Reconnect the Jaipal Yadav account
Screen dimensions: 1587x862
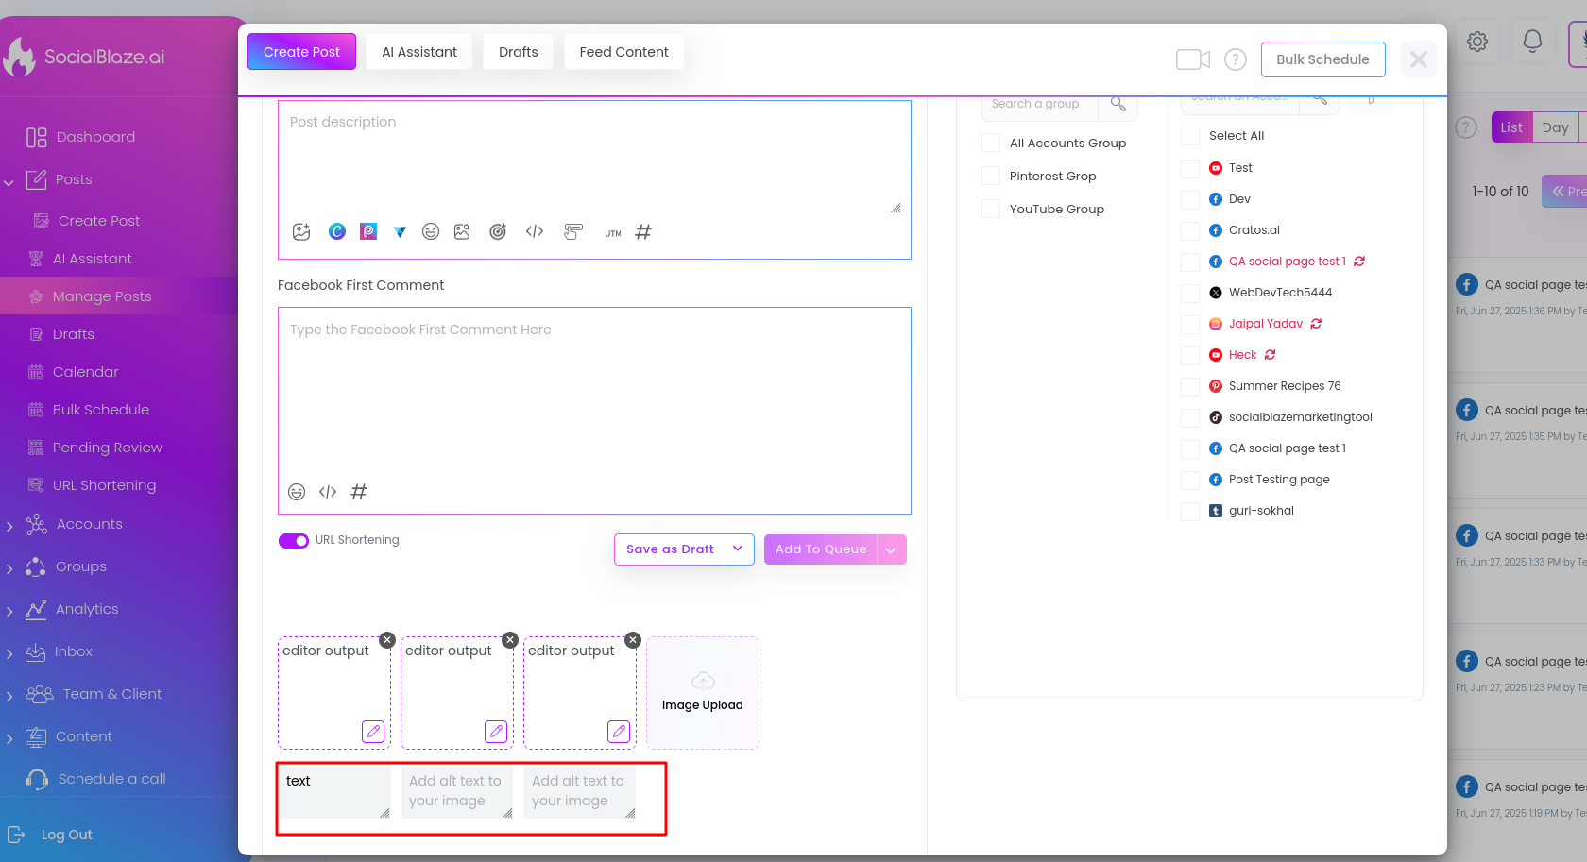click(x=1316, y=324)
